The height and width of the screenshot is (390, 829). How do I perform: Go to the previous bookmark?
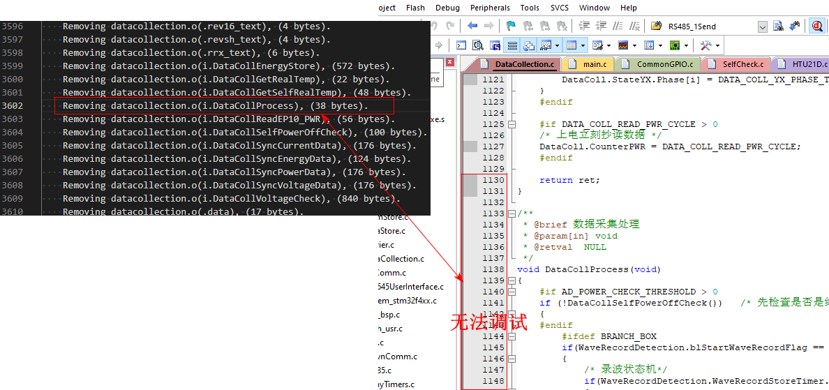[528, 25]
